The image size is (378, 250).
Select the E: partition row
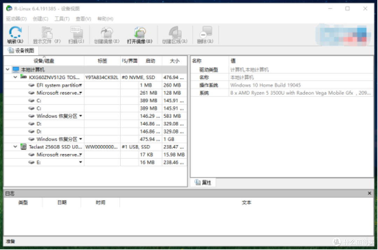coord(96,162)
